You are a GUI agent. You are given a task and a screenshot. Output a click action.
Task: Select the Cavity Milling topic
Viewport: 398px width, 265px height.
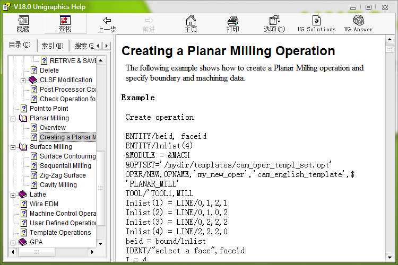(x=58, y=185)
